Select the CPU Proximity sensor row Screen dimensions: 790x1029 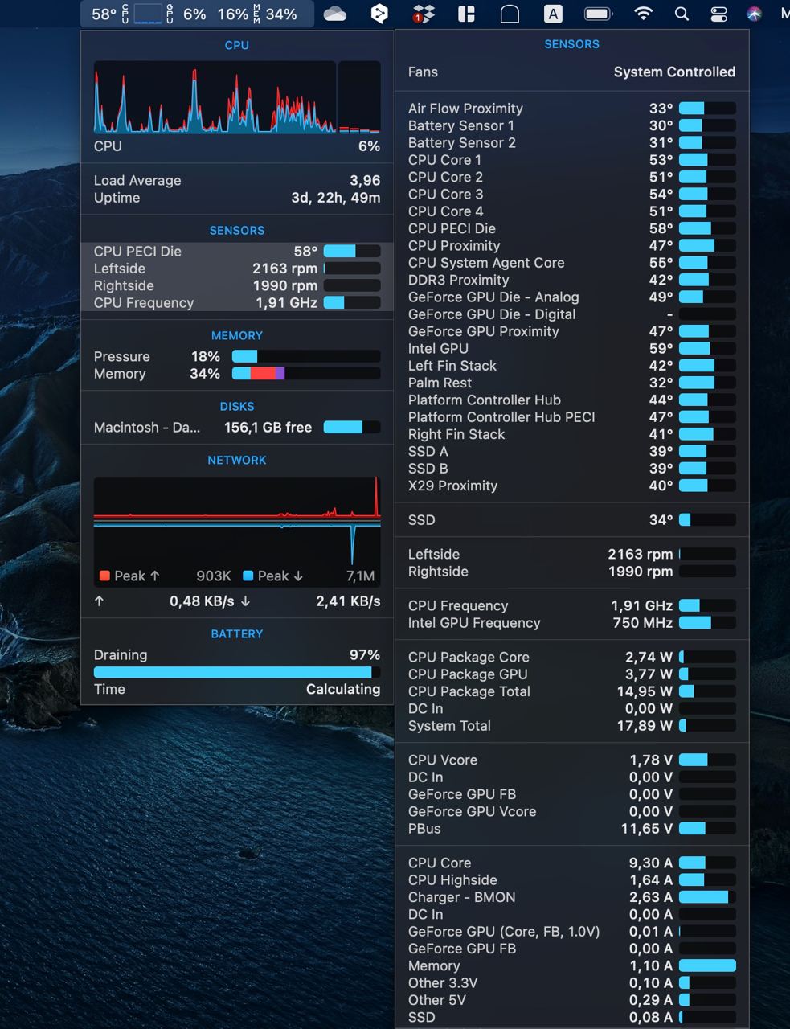coord(571,246)
